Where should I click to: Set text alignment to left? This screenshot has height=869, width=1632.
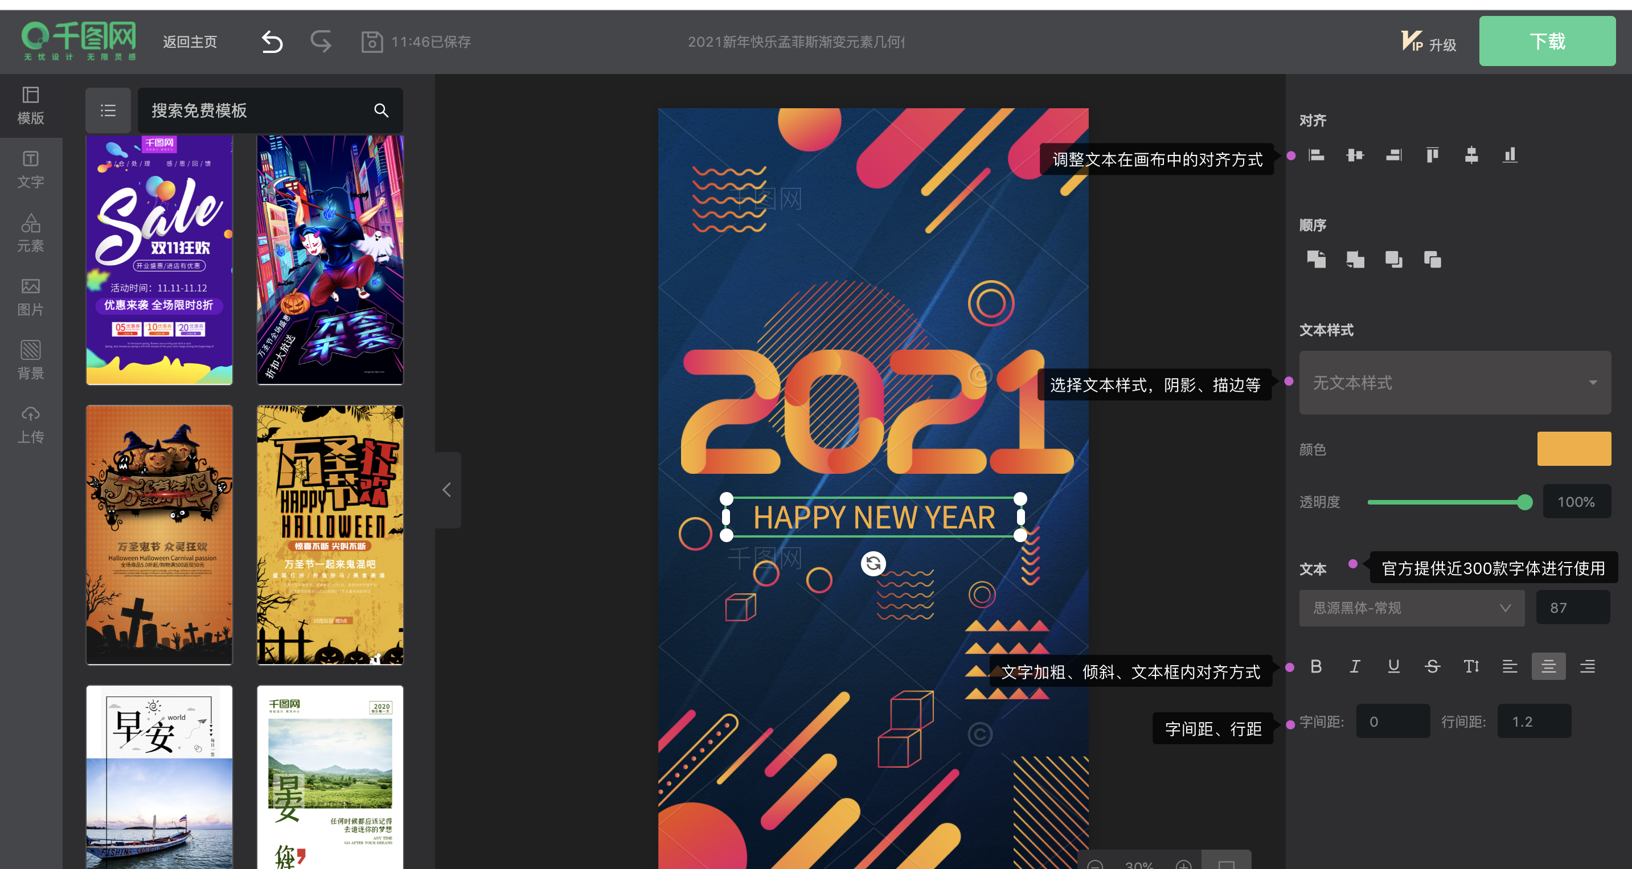pyautogui.click(x=1510, y=666)
